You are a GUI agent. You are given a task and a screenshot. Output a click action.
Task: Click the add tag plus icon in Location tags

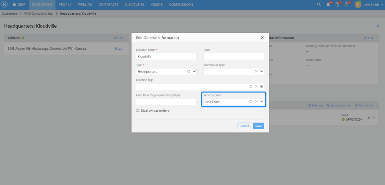pyautogui.click(x=262, y=86)
